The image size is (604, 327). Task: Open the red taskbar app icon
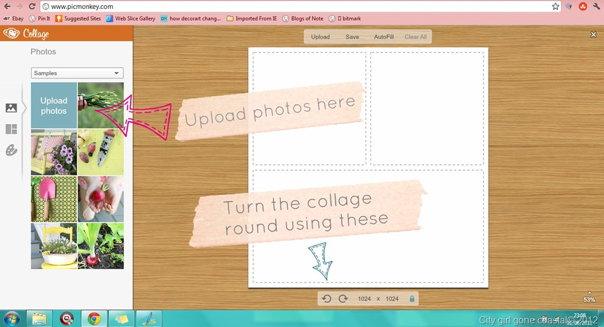pyautogui.click(x=67, y=319)
